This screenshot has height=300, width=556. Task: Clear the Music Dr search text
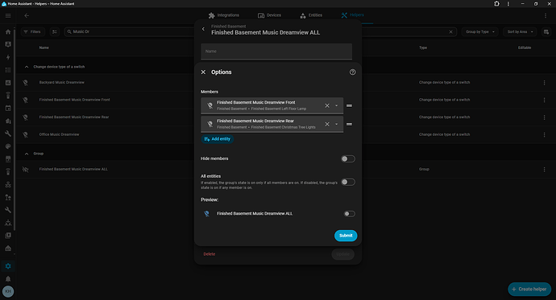pyautogui.click(x=450, y=32)
